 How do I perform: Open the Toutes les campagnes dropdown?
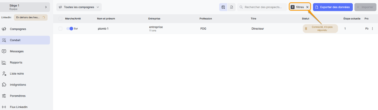(79, 7)
